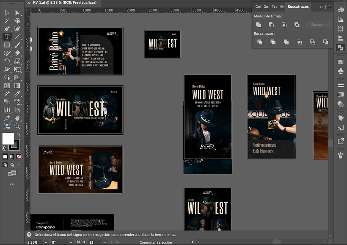Screen dimensions: 347x245
Task: Select the Column Graph tool
Action: coord(7,110)
